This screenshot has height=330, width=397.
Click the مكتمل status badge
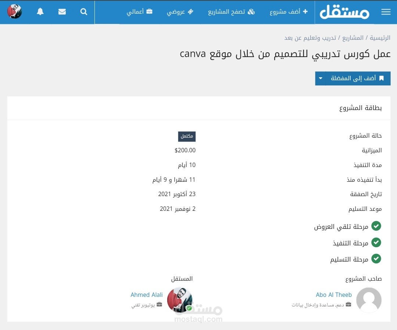187,136
